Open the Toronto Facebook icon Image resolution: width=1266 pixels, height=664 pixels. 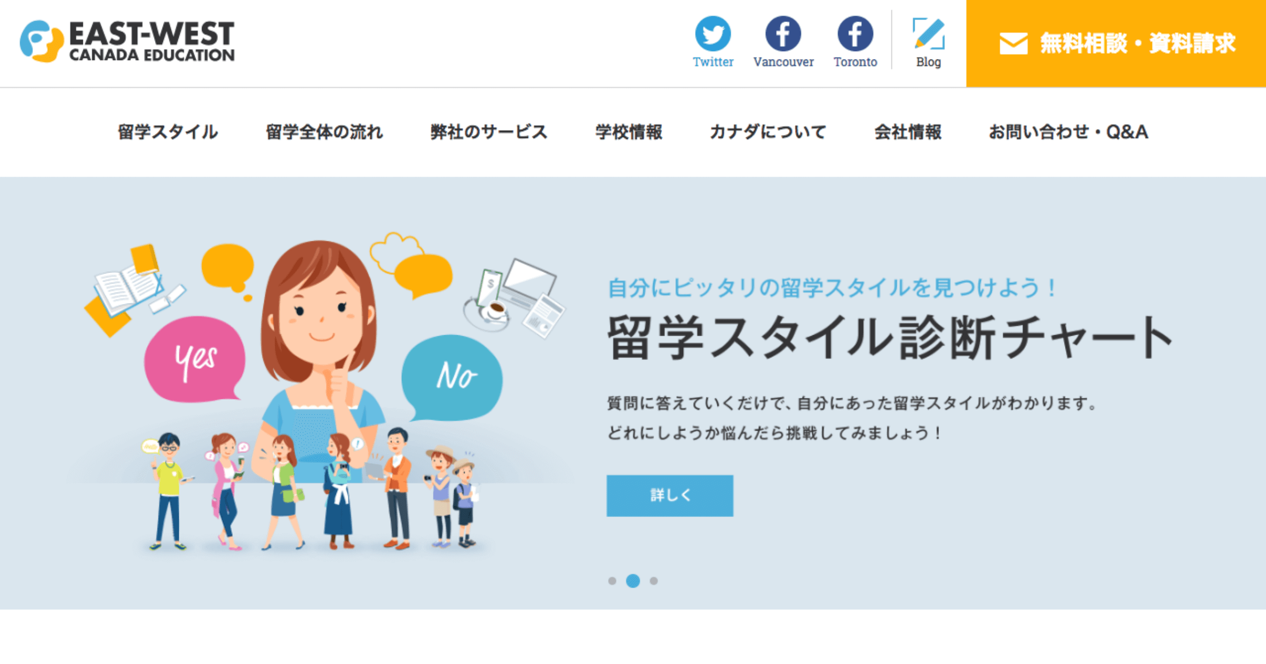tap(855, 33)
